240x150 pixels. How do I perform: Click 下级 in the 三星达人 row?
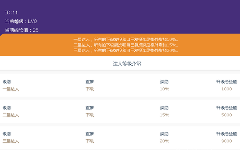coord(90,141)
